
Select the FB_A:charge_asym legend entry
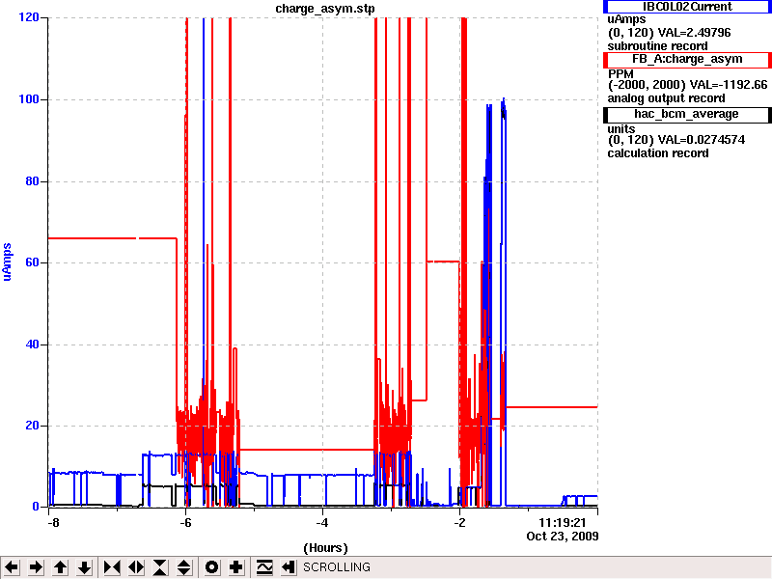pyautogui.click(x=687, y=60)
